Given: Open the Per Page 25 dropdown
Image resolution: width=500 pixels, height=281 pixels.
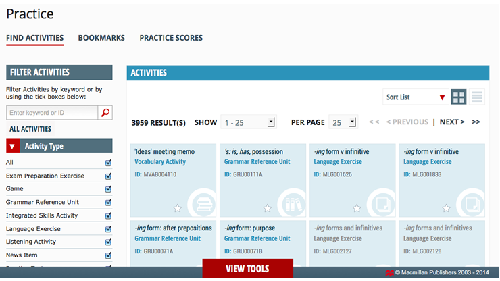Looking at the screenshot, I should coord(344,122).
